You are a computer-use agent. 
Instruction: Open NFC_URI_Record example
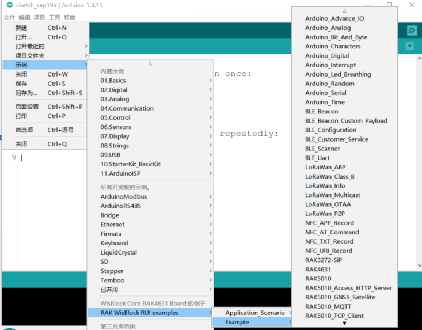coord(344,251)
